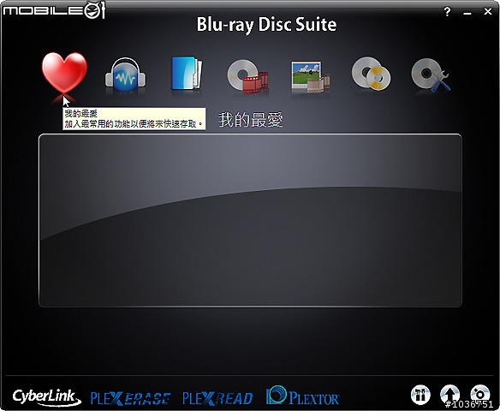Select the copy disc two-discs icon

click(x=372, y=74)
